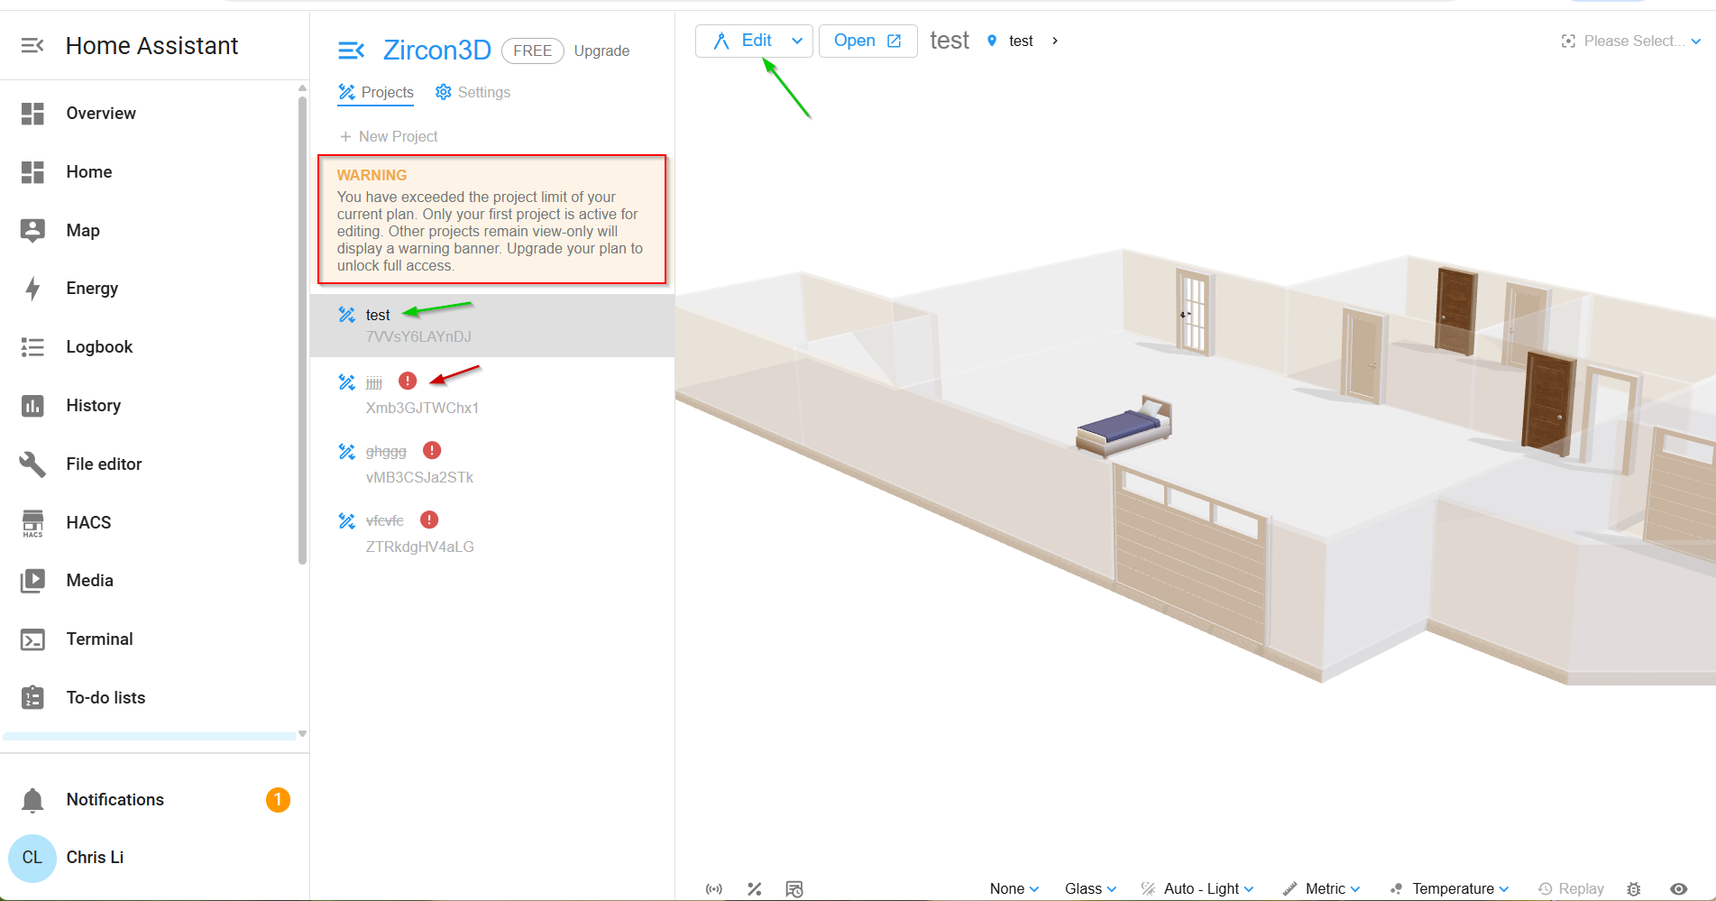Select the vfcvfc project in the list
Image resolution: width=1716 pixels, height=901 pixels.
[x=384, y=521]
